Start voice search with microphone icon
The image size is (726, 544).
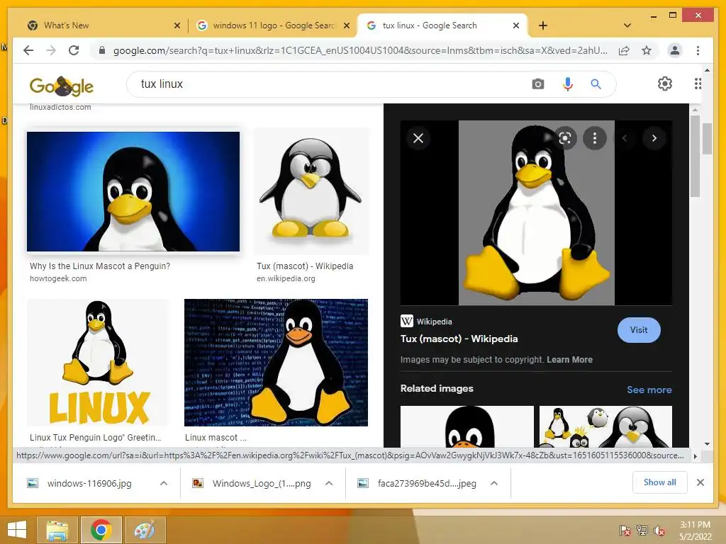coord(568,84)
